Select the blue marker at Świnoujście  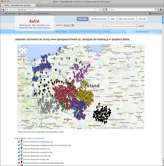point(35,60)
